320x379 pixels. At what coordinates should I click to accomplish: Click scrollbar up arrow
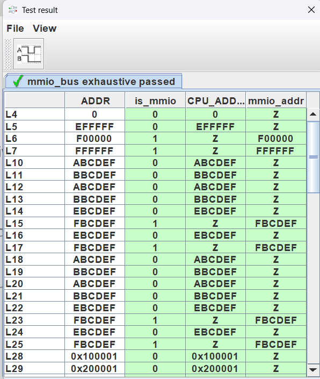(x=313, y=114)
